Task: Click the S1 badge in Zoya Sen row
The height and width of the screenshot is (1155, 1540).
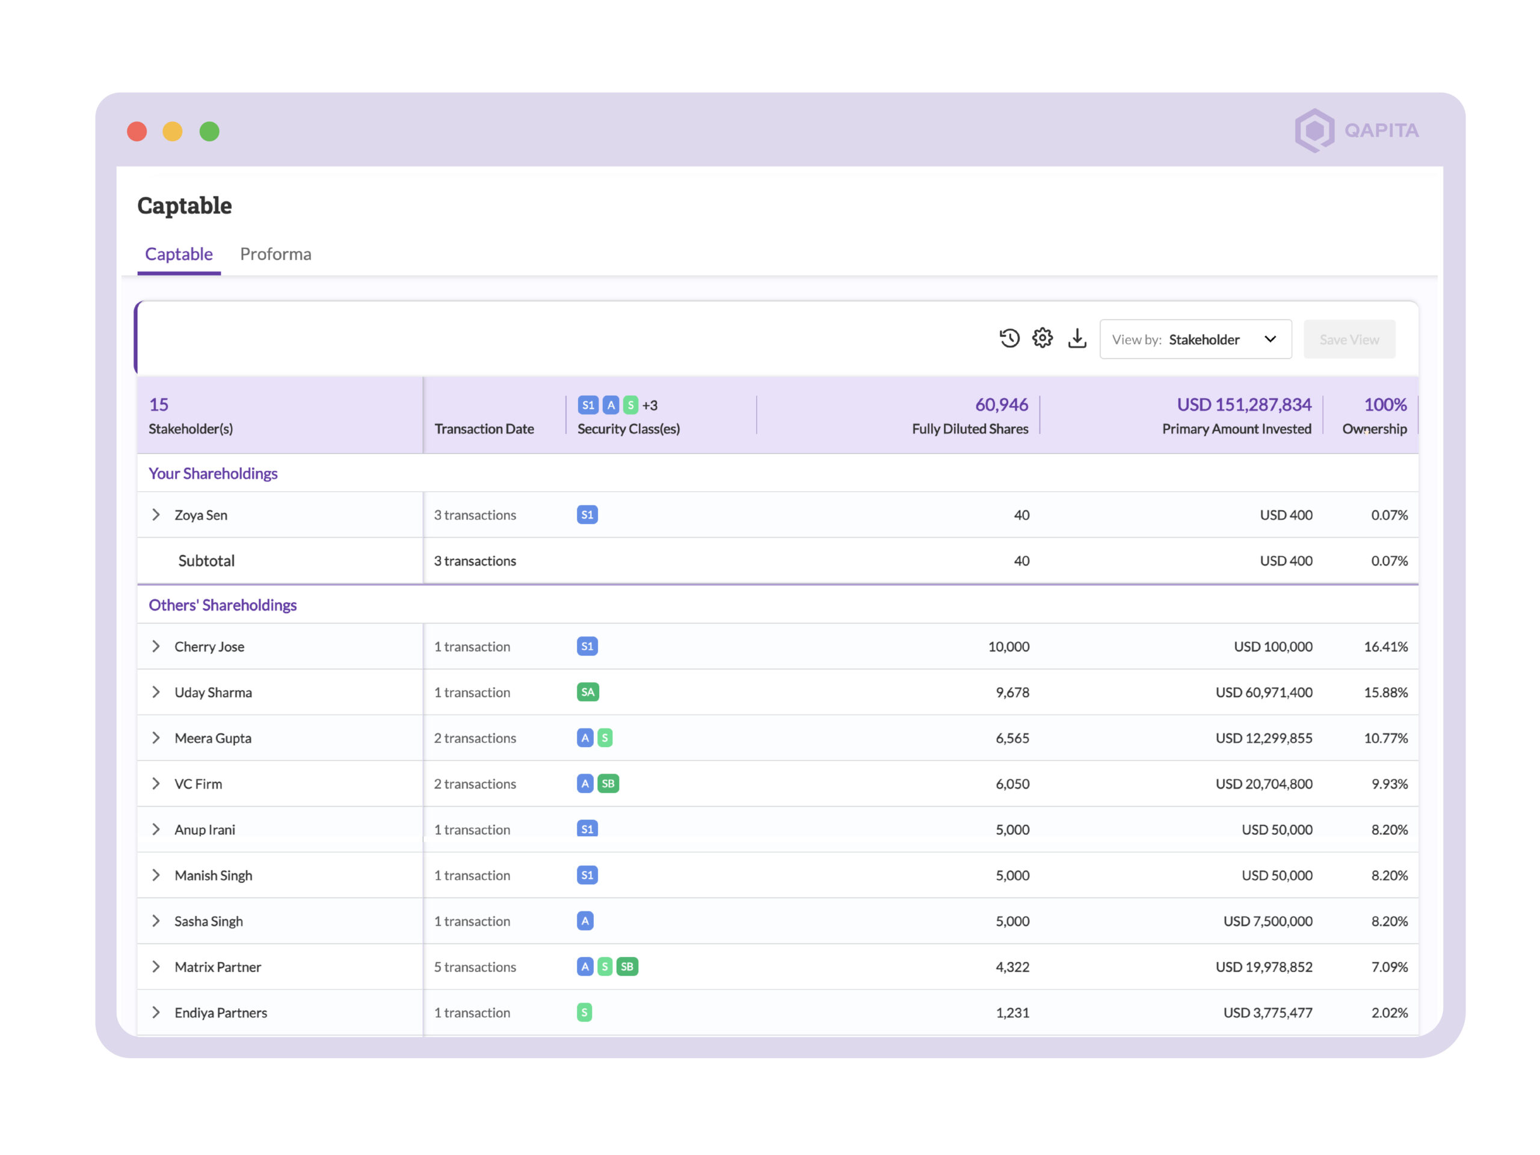Action: [x=587, y=515]
